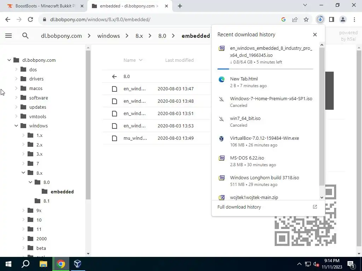Select the beta folder in tree
The width and height of the screenshot is (362, 271).
pyautogui.click(x=41, y=248)
